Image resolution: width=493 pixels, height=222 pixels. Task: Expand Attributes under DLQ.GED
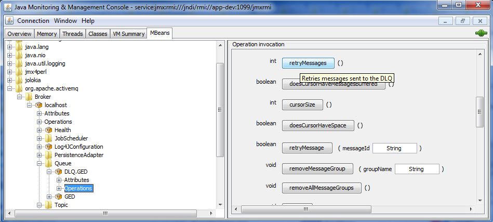[x=59, y=180]
